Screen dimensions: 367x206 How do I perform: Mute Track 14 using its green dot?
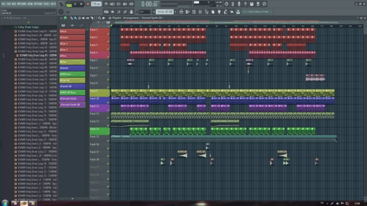(108, 133)
